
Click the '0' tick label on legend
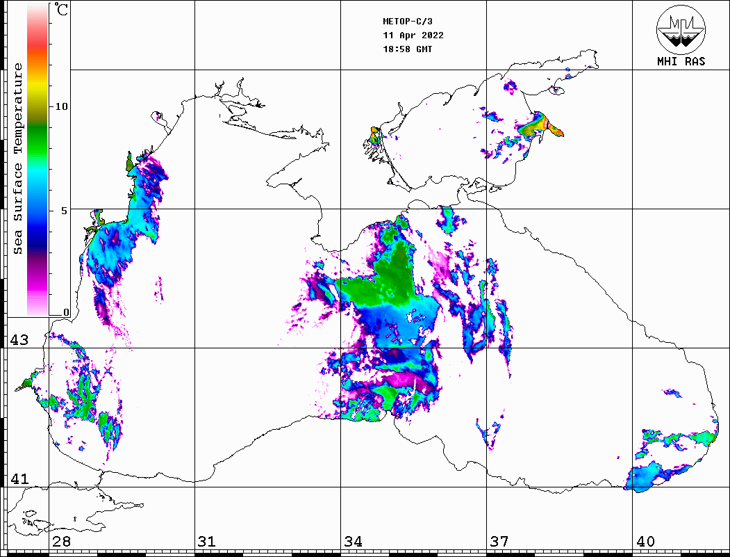tap(66, 312)
